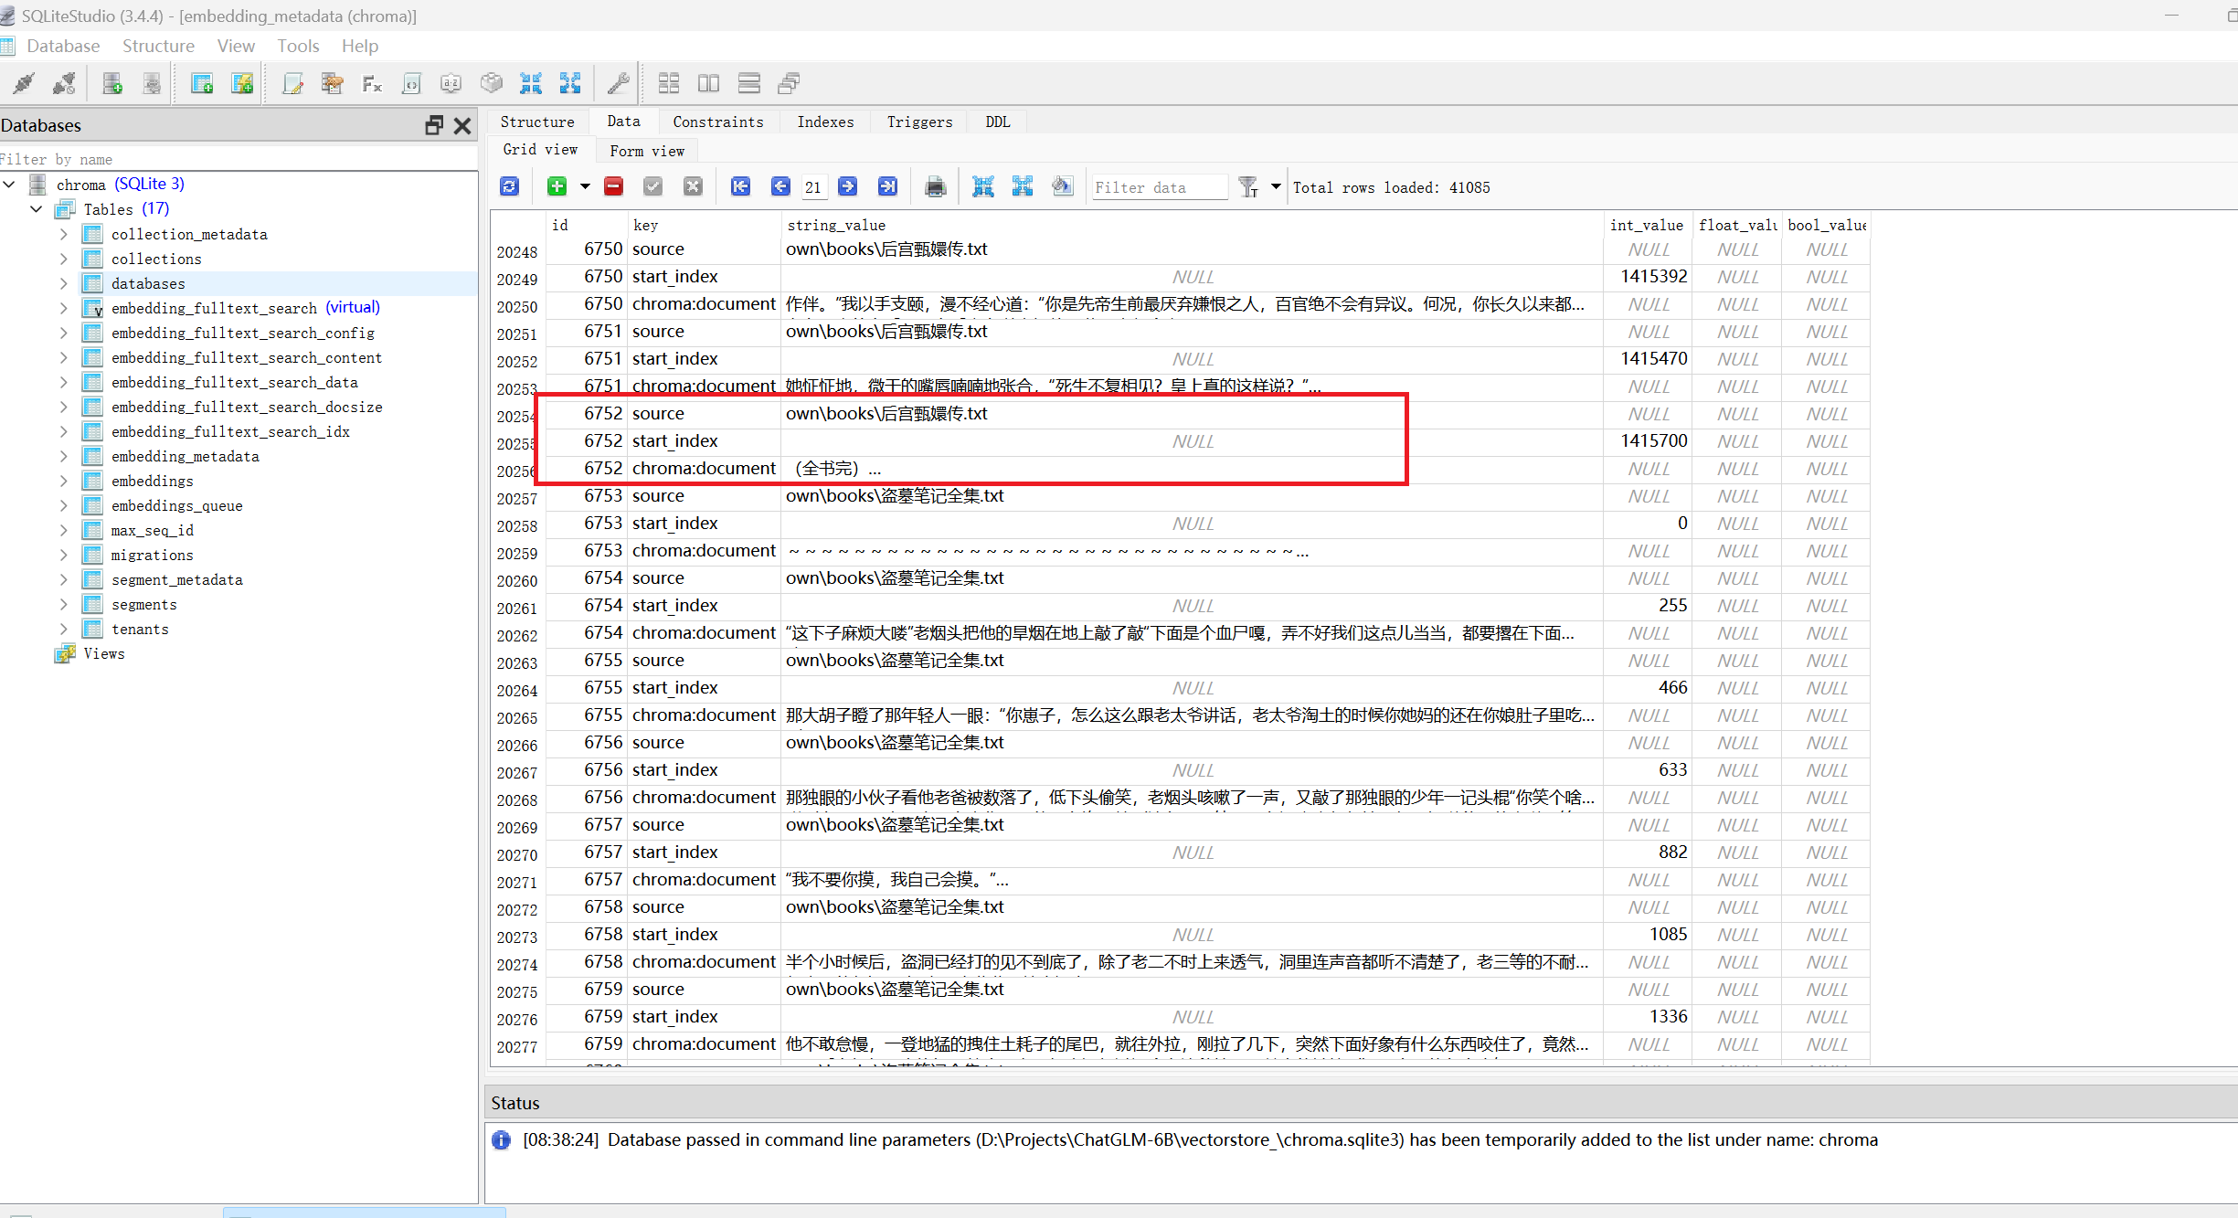Viewport: 2238px width, 1218px height.
Task: Click the SQL functions editor Fx icon
Action: (372, 84)
